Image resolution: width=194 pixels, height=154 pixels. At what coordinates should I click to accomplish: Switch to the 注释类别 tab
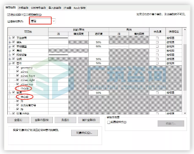coord(23,8)
